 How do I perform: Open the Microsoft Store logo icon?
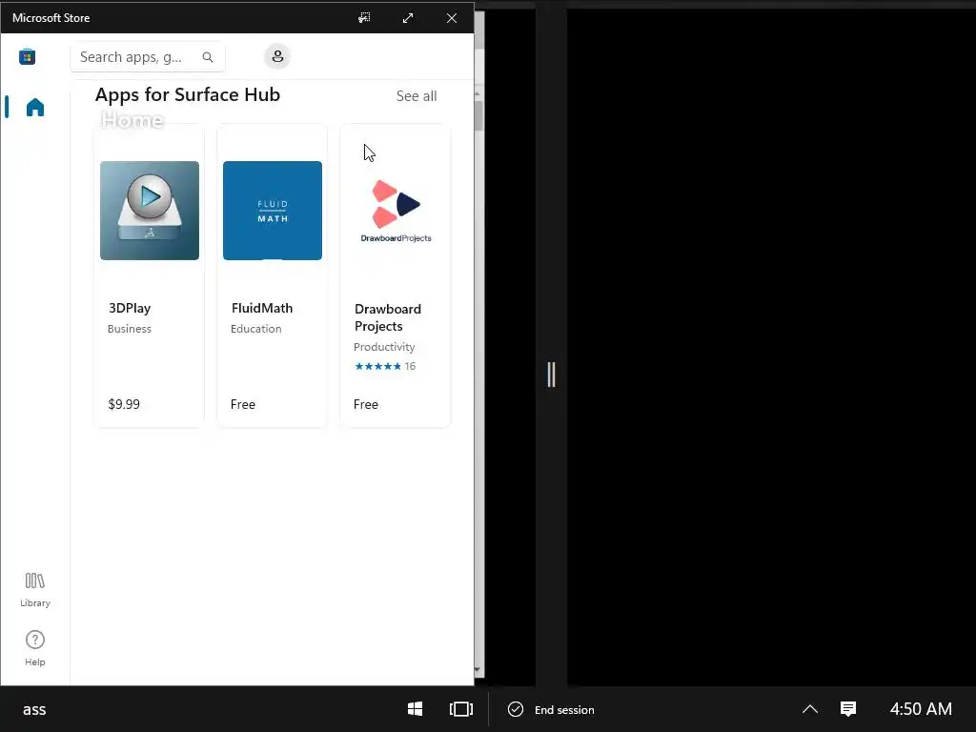[27, 56]
